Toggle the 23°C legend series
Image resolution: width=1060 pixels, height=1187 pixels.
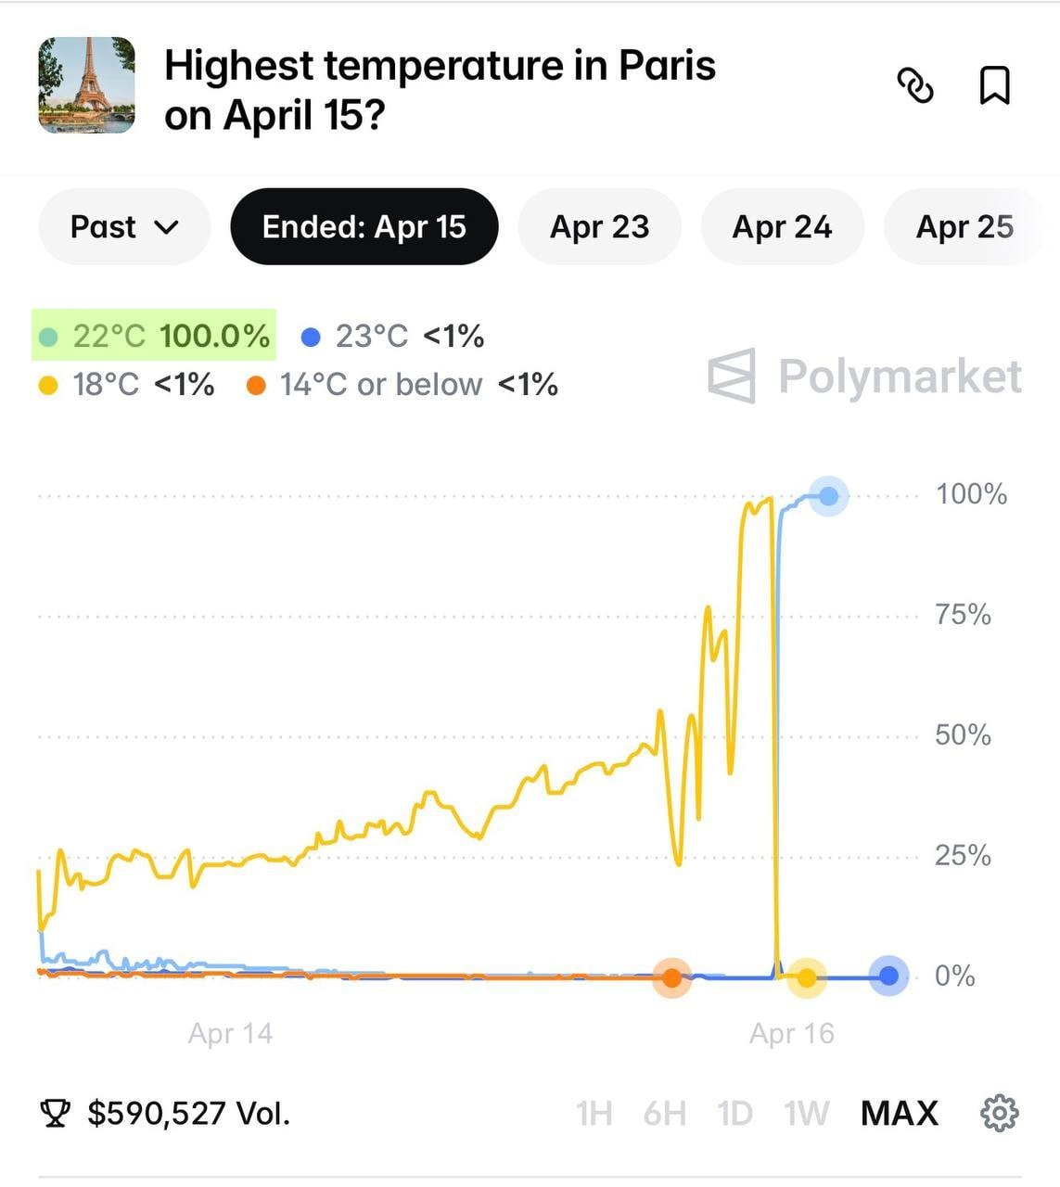click(393, 336)
